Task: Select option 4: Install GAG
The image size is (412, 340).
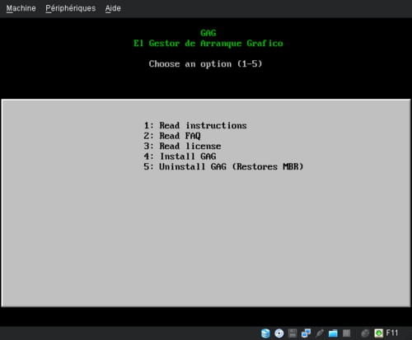Action: 180,156
